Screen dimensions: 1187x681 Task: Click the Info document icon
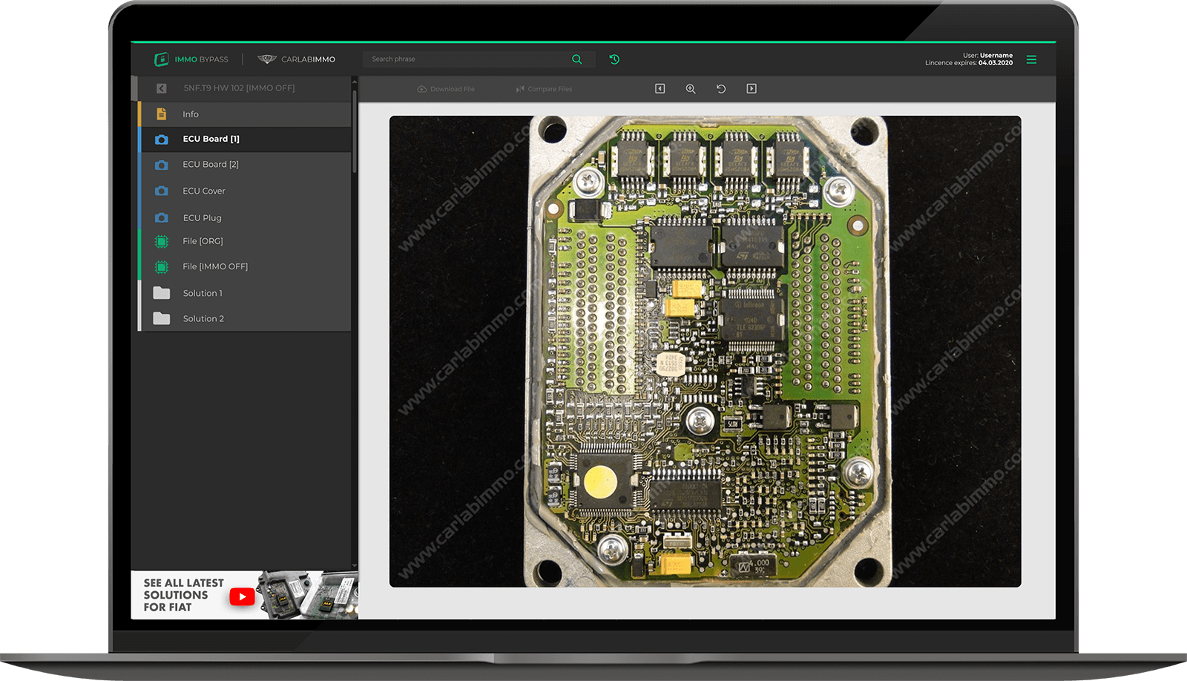pyautogui.click(x=161, y=114)
